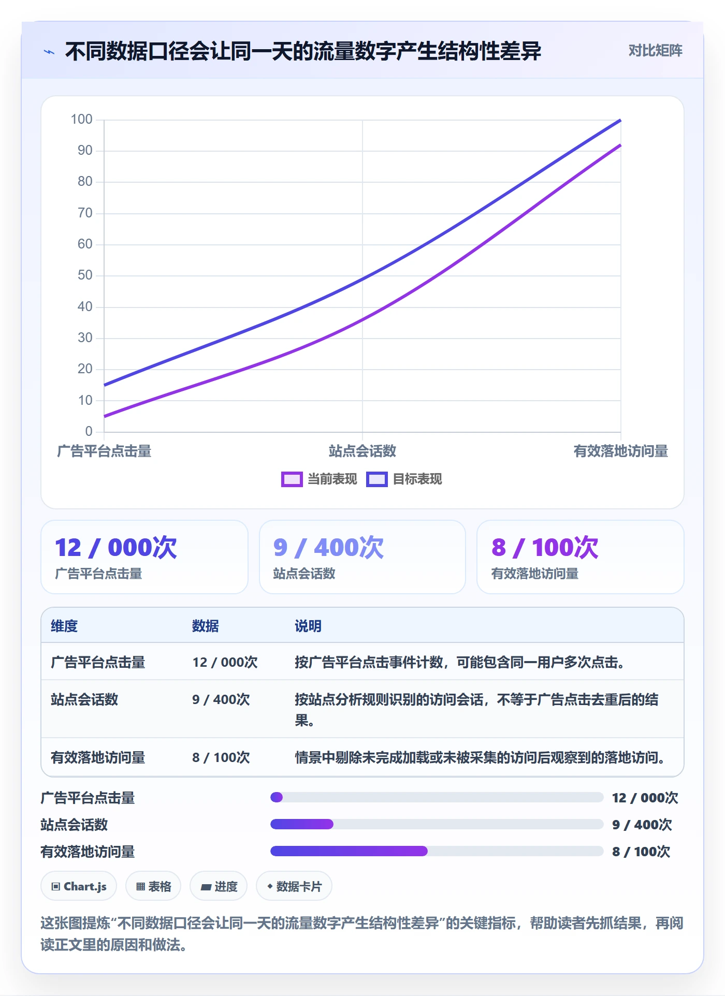
Task: Click the 站点会话数 progress bar
Action: 437,824
